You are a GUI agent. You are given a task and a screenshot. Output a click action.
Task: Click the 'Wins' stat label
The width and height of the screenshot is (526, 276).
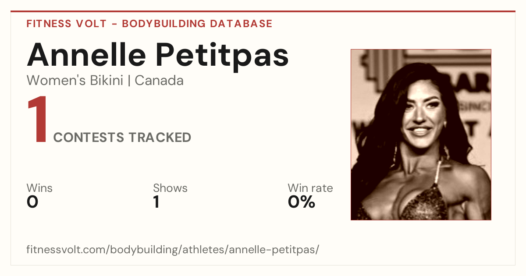(x=39, y=188)
